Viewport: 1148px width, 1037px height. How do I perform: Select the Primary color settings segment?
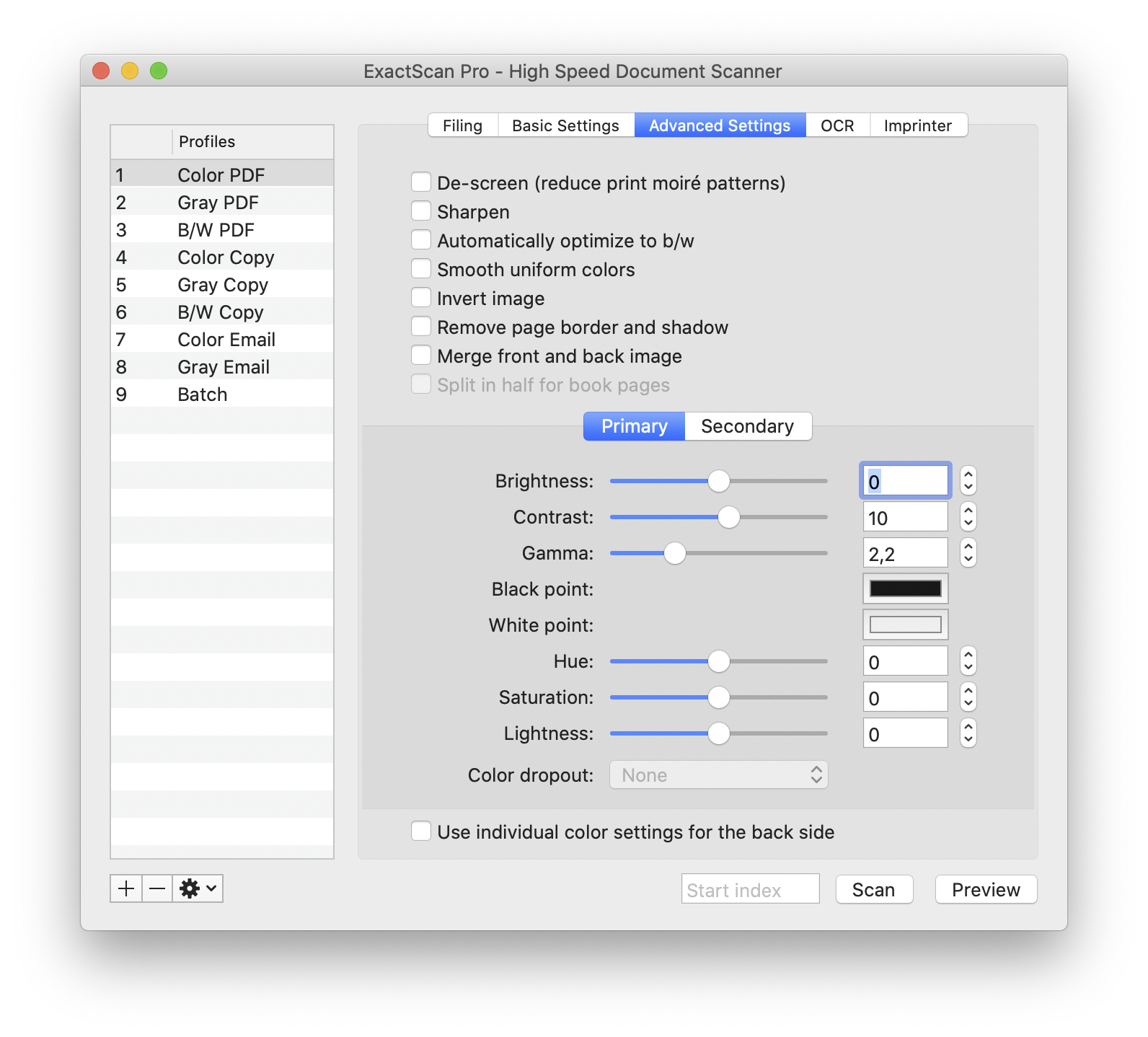(634, 426)
